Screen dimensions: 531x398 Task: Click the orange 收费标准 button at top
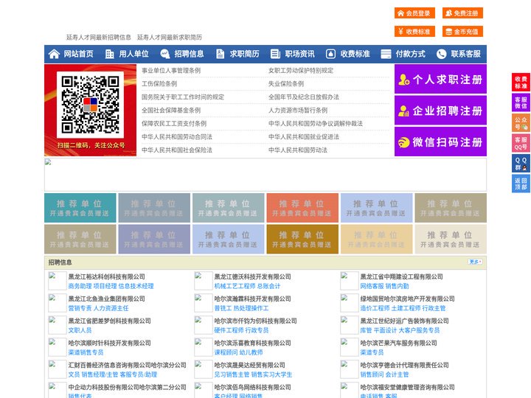pos(414,32)
